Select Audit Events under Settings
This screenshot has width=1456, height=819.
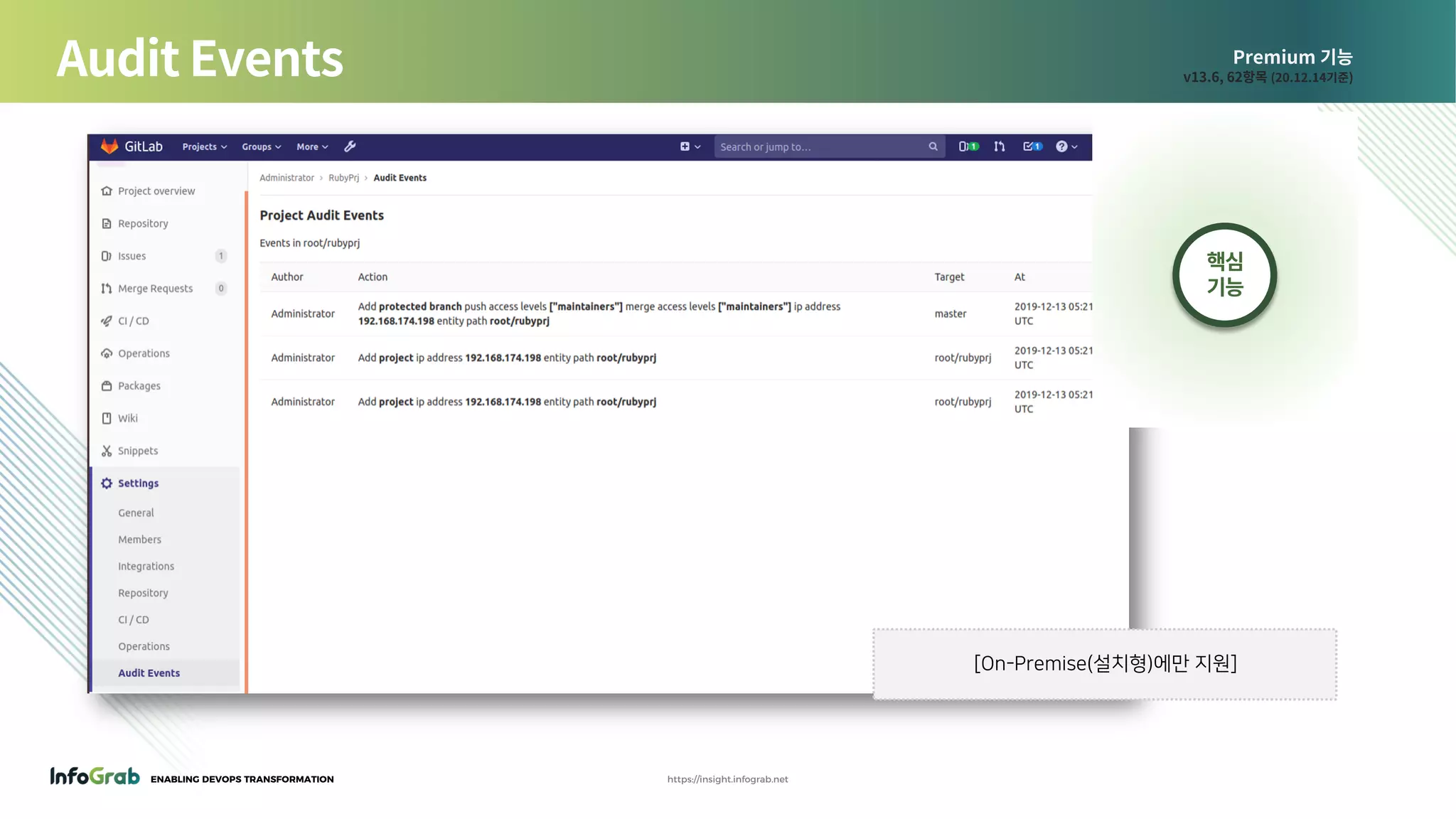click(x=149, y=673)
